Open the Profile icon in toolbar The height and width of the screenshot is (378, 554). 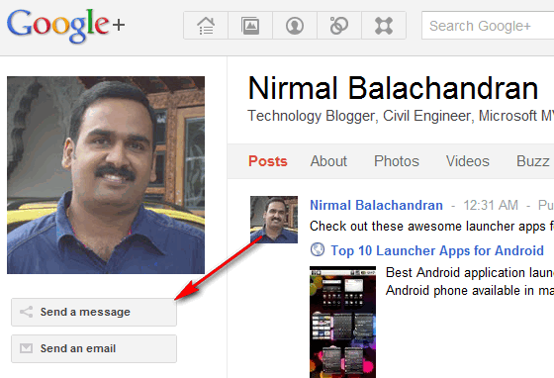(x=295, y=26)
